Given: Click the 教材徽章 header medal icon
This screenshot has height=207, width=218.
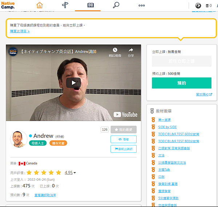Looking at the screenshot, I should [152, 111].
